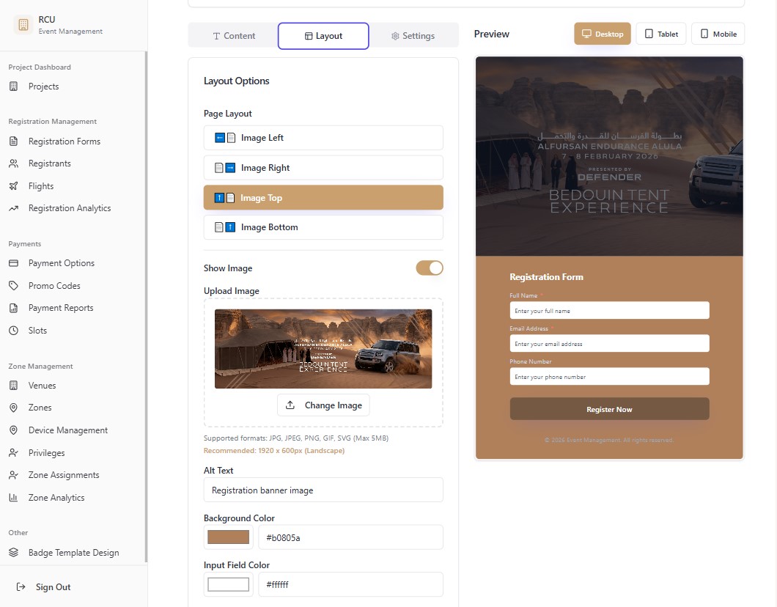Open Flights in the sidebar

(43, 185)
